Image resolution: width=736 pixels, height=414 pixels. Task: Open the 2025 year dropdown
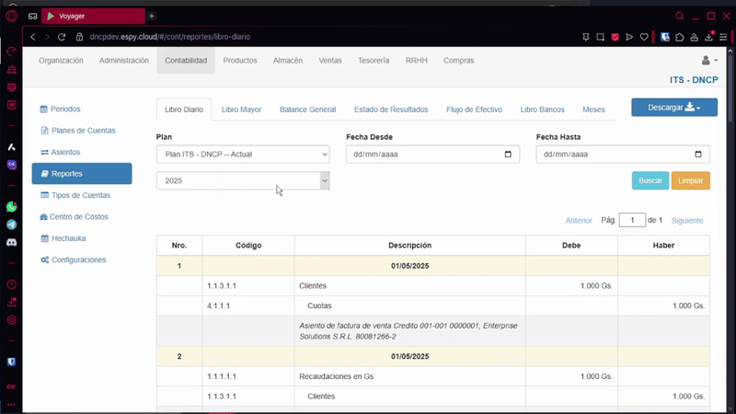point(243,181)
